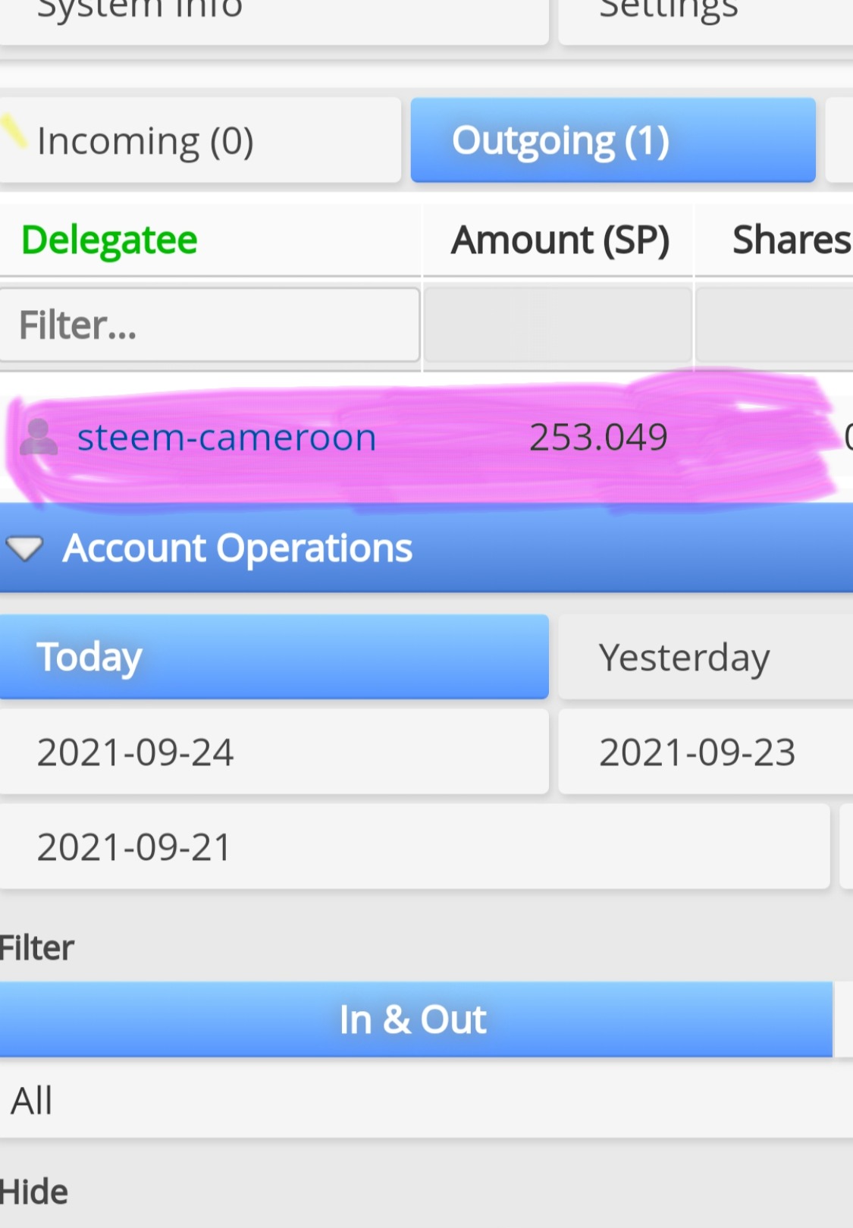Pick the 2021-09-23 date button

[x=705, y=752]
